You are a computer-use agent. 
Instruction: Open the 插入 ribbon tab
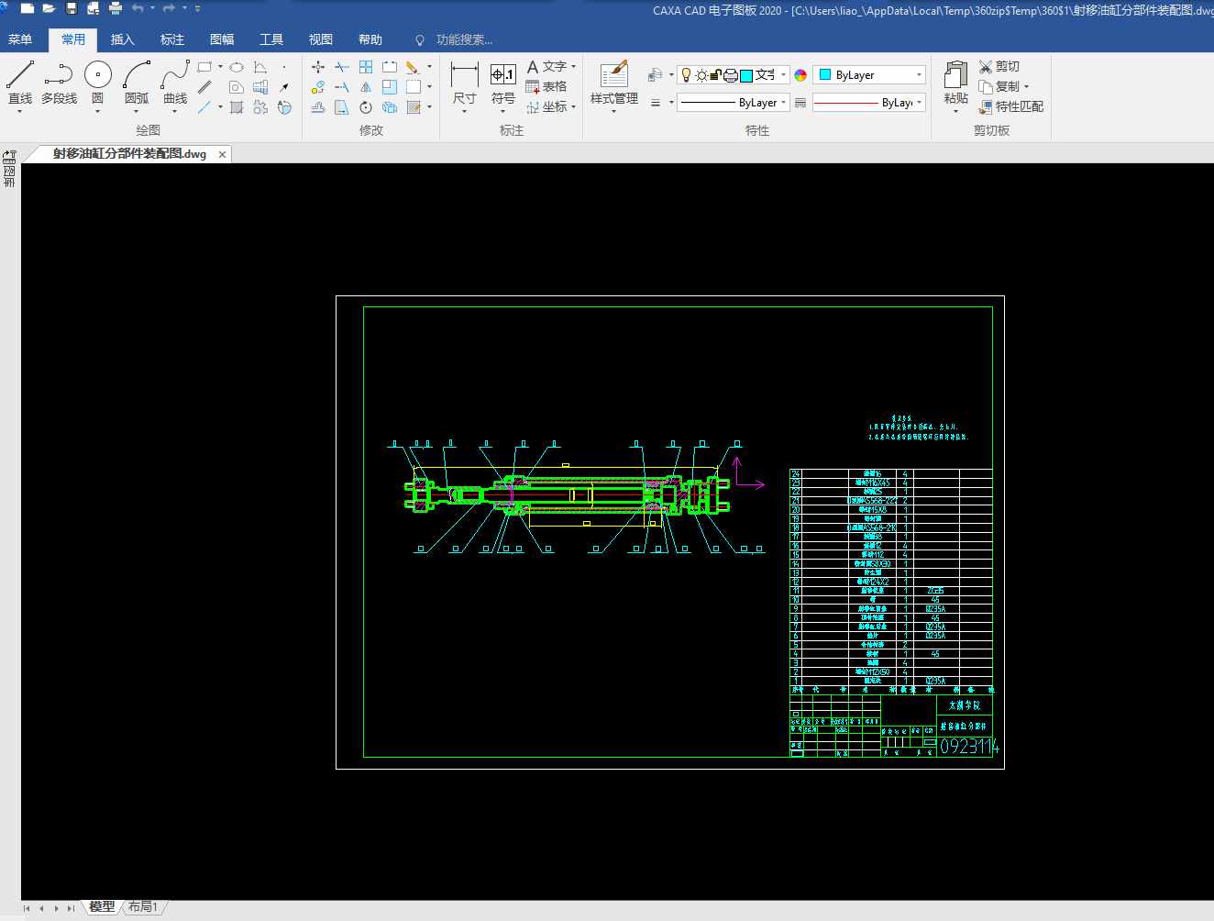click(122, 39)
